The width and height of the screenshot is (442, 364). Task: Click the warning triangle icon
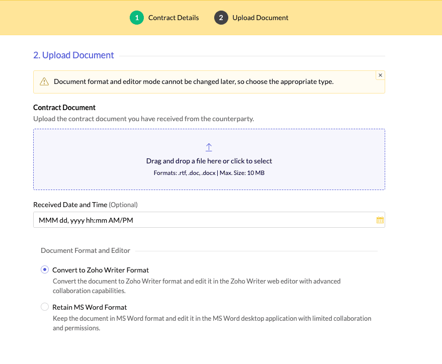[44, 82]
